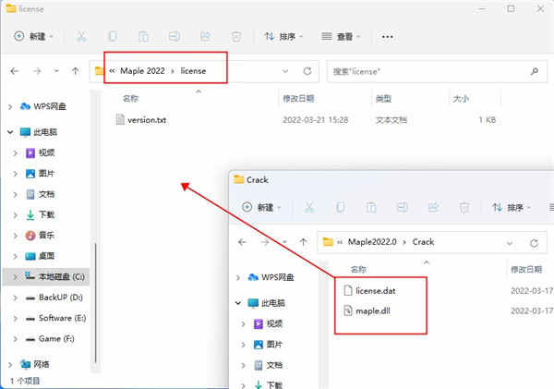Open 视频 folder in Crack window sidebar
This screenshot has width=554, height=389.
[269, 323]
